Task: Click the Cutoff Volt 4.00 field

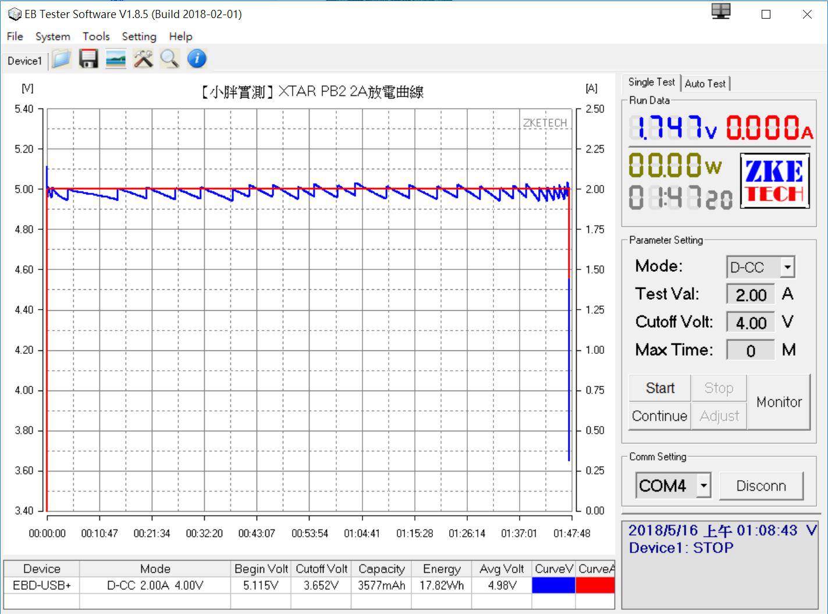Action: (x=751, y=322)
